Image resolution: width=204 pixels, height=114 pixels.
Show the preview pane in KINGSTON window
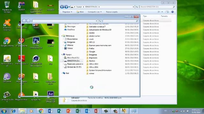[167, 12]
